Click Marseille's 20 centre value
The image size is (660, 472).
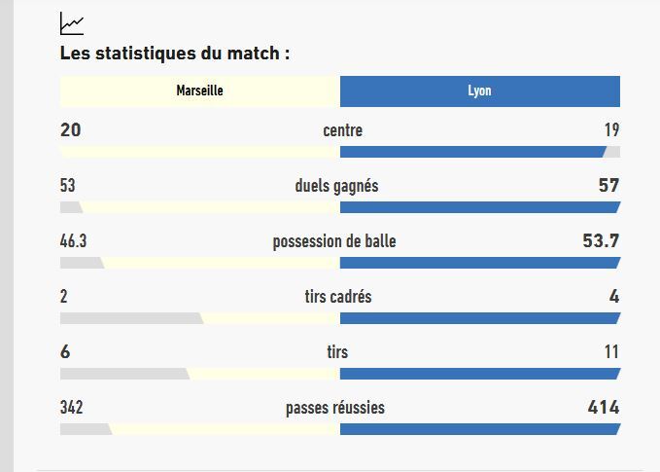tap(70, 129)
